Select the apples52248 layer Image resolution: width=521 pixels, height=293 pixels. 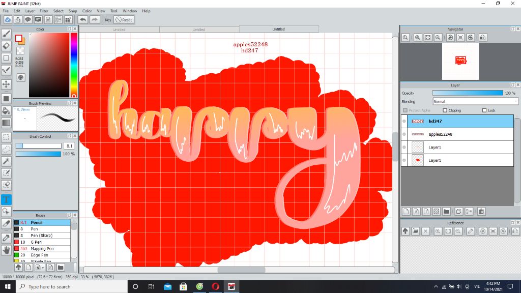click(457, 134)
